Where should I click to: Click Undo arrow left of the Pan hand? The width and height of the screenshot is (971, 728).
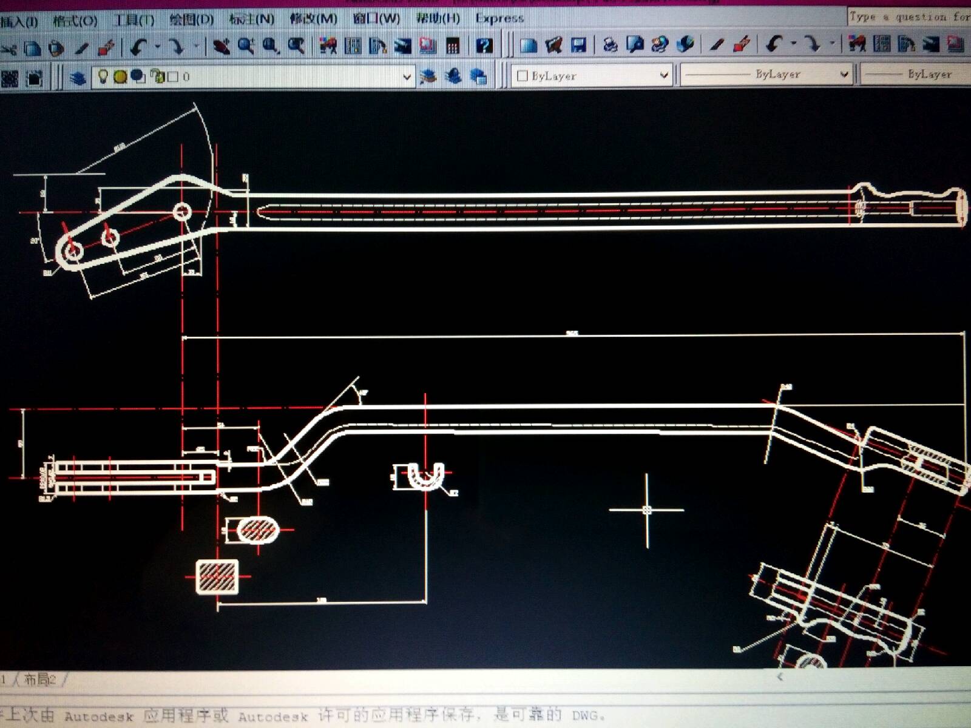click(x=139, y=47)
